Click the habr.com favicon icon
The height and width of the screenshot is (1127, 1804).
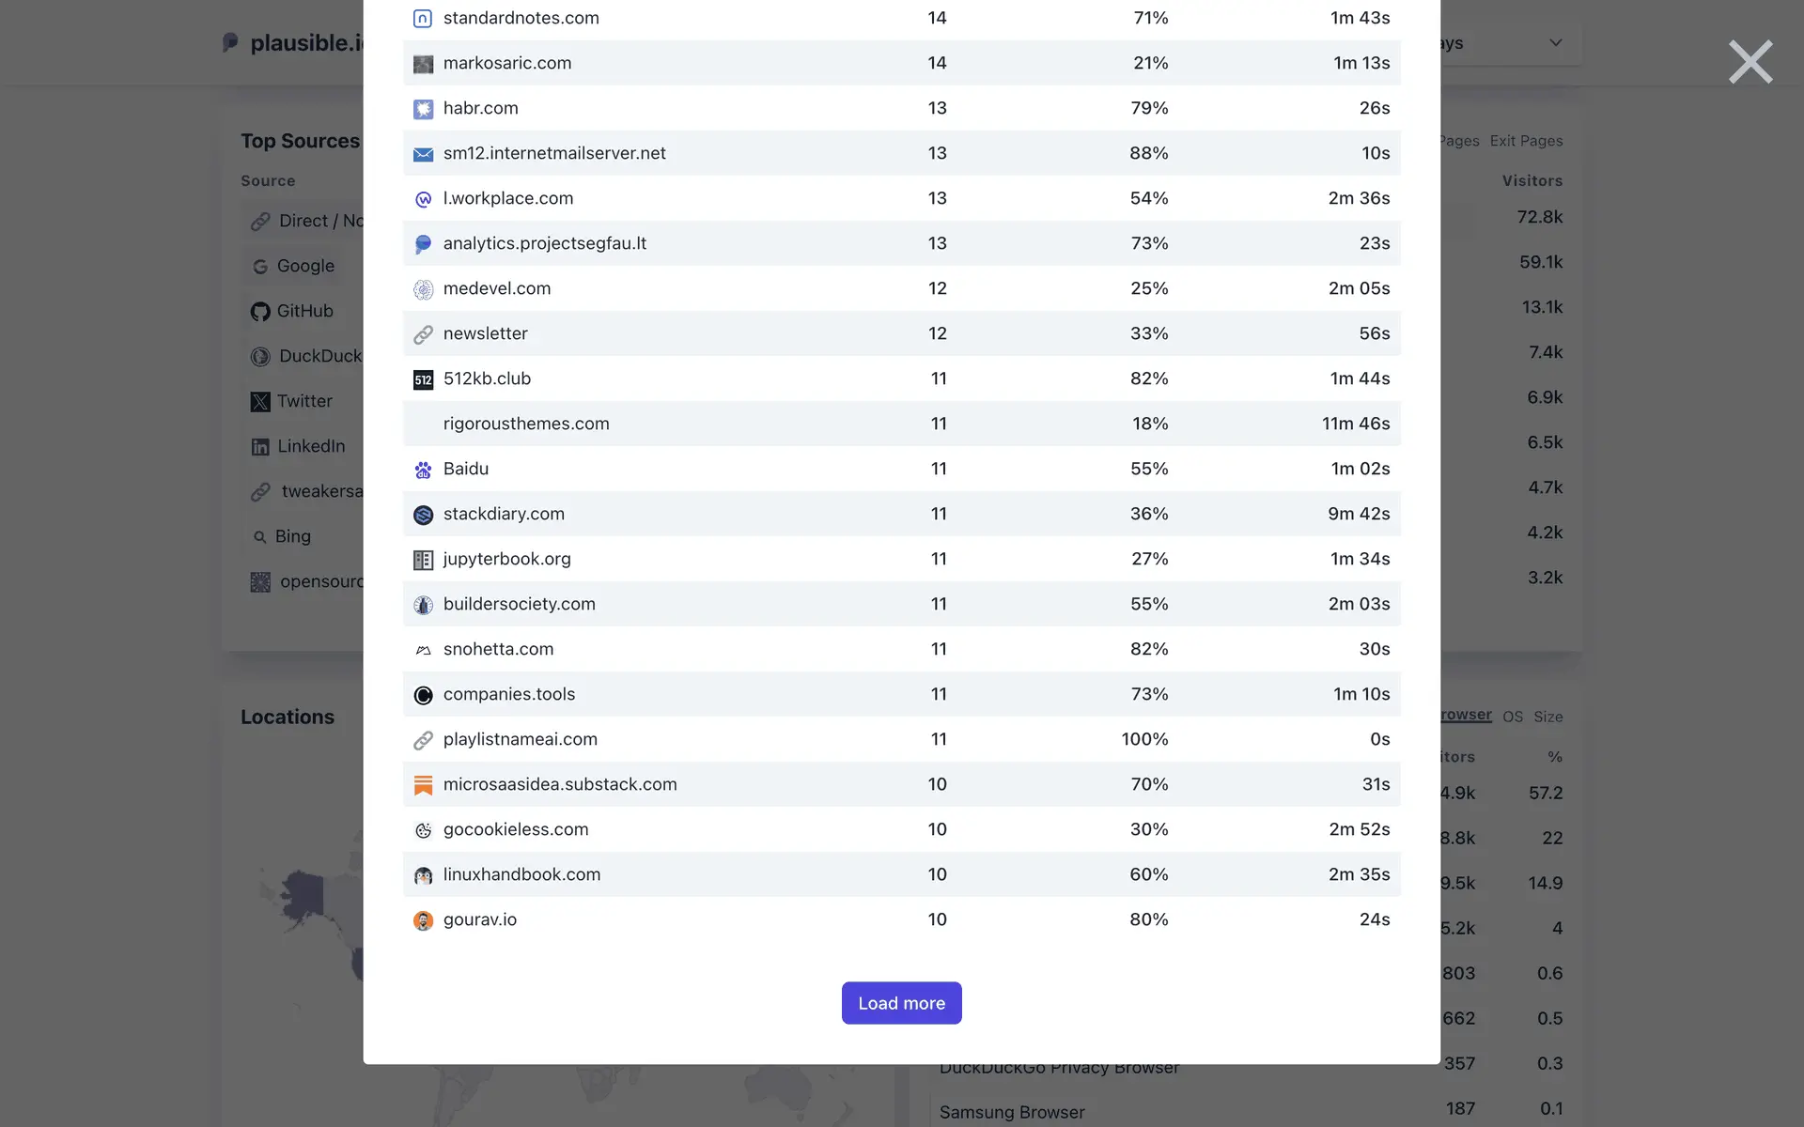point(423,109)
